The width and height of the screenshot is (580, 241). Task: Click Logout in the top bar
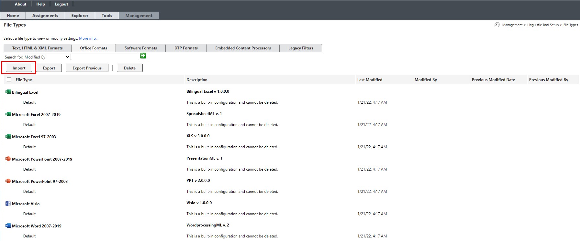click(61, 4)
